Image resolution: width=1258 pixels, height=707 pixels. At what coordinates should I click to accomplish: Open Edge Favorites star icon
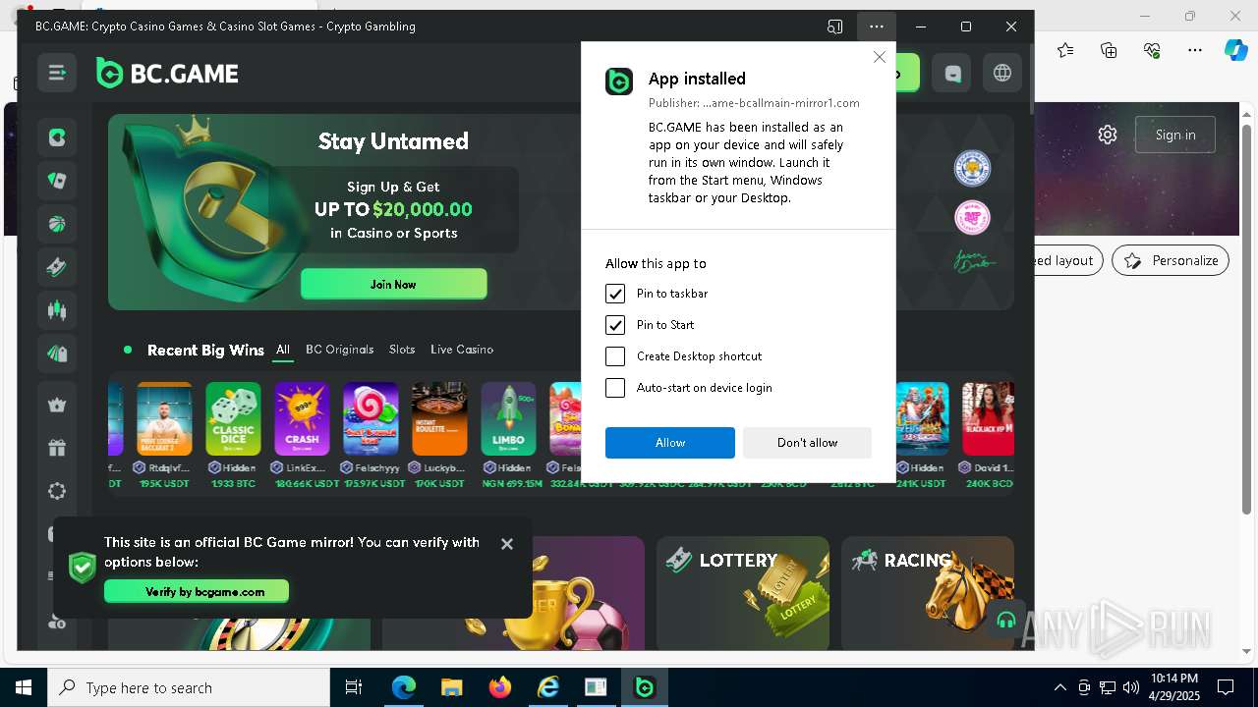point(1065,50)
